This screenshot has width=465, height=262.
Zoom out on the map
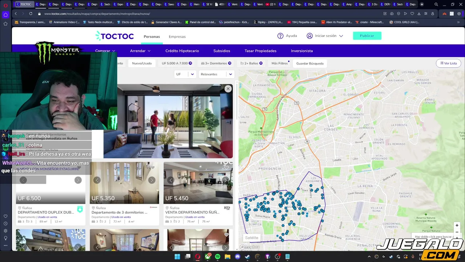click(x=457, y=232)
